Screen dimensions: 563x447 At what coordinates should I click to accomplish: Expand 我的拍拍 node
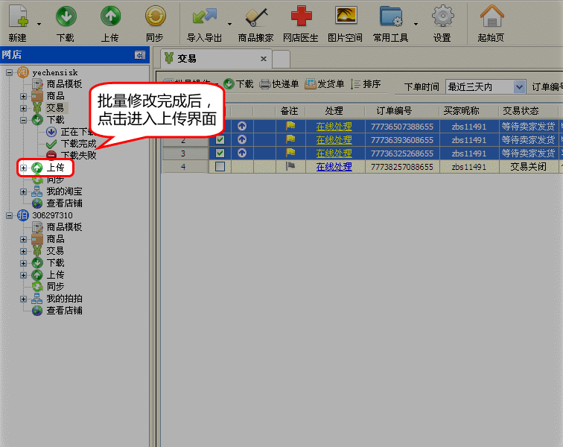(x=23, y=299)
